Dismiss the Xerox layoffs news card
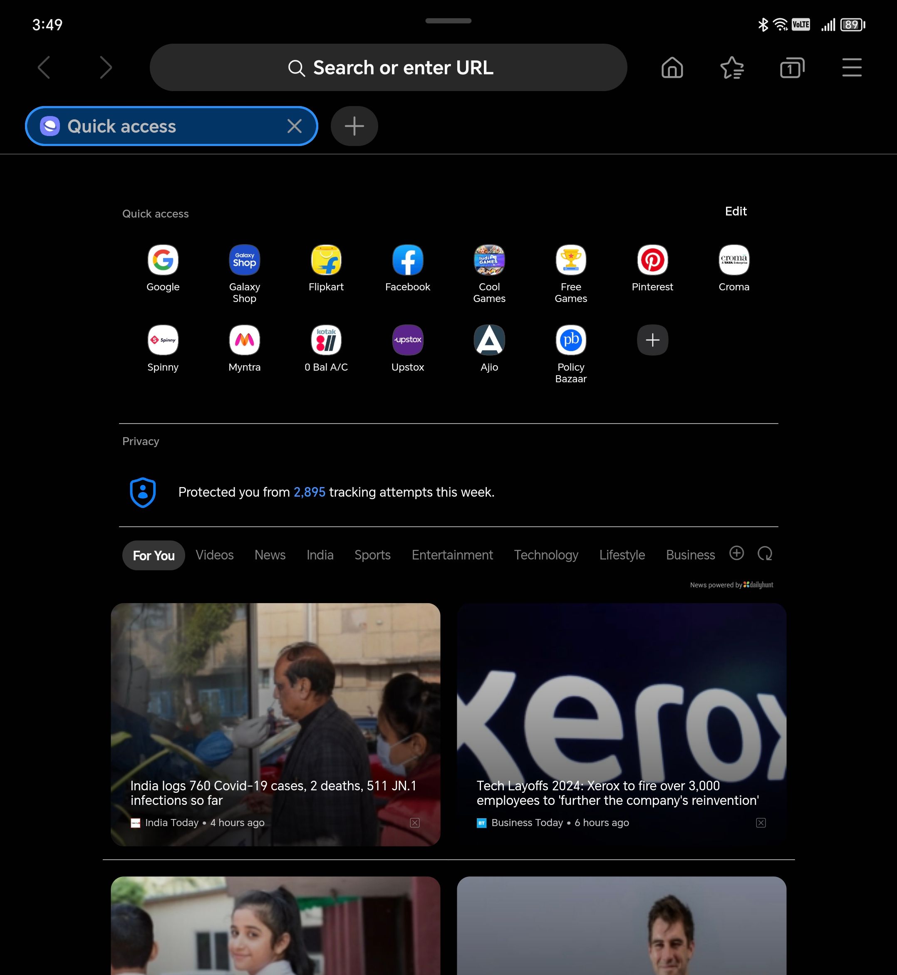 (761, 822)
